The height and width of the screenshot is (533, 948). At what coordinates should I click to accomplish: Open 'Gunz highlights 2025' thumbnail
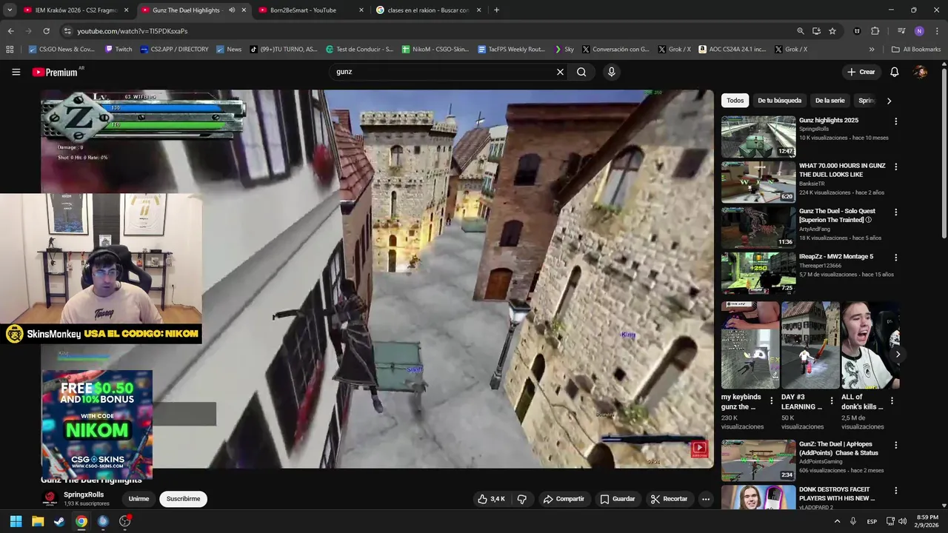pos(758,137)
